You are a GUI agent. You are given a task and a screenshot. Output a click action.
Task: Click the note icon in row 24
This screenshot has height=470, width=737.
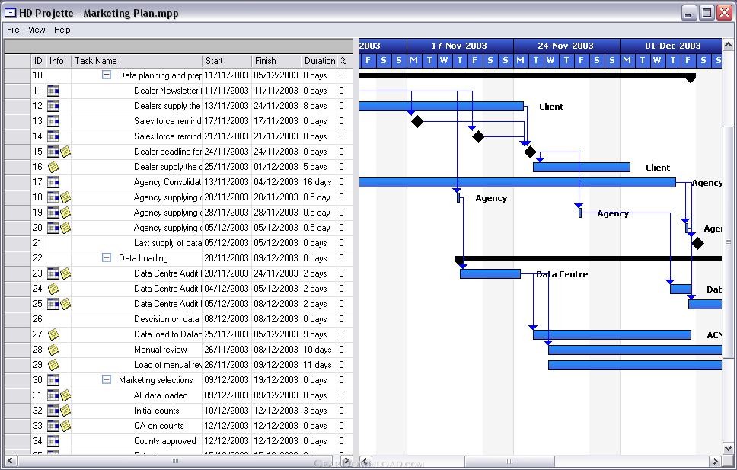[53, 289]
